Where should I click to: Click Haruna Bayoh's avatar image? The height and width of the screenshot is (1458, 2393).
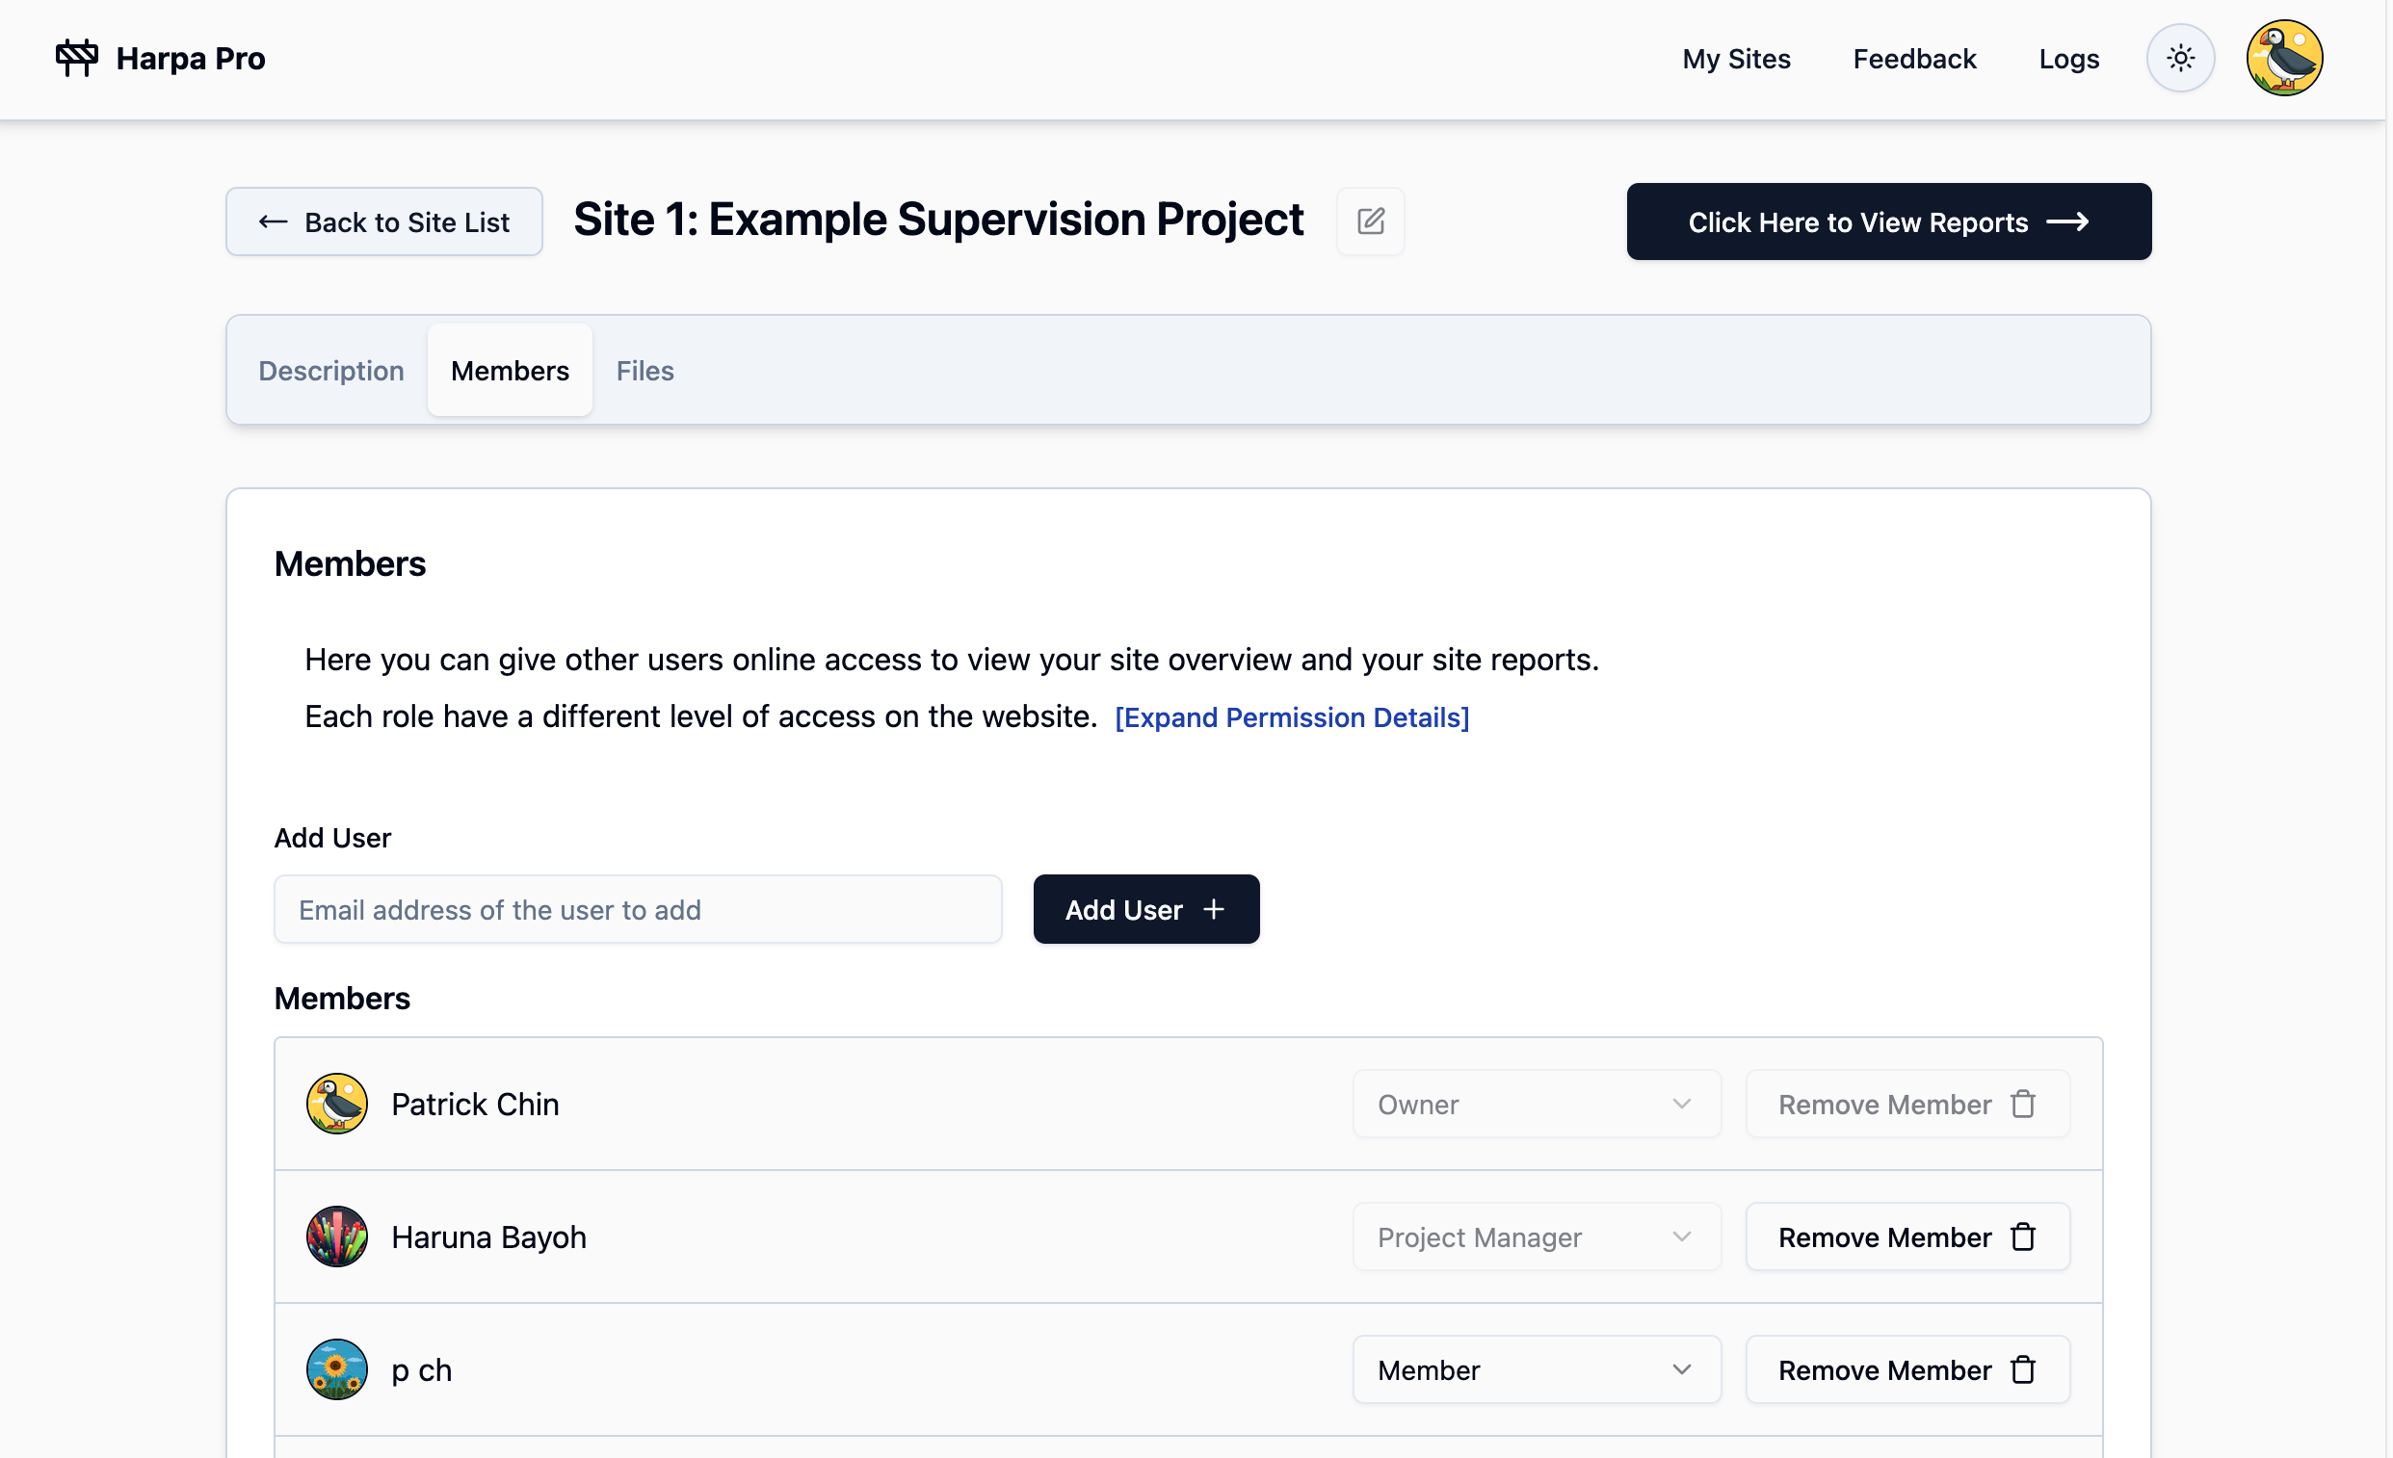[x=337, y=1237]
